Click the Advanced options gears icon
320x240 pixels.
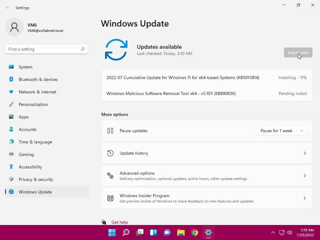click(x=110, y=176)
